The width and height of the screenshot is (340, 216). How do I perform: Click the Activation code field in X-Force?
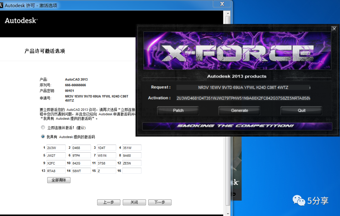(x=243, y=98)
